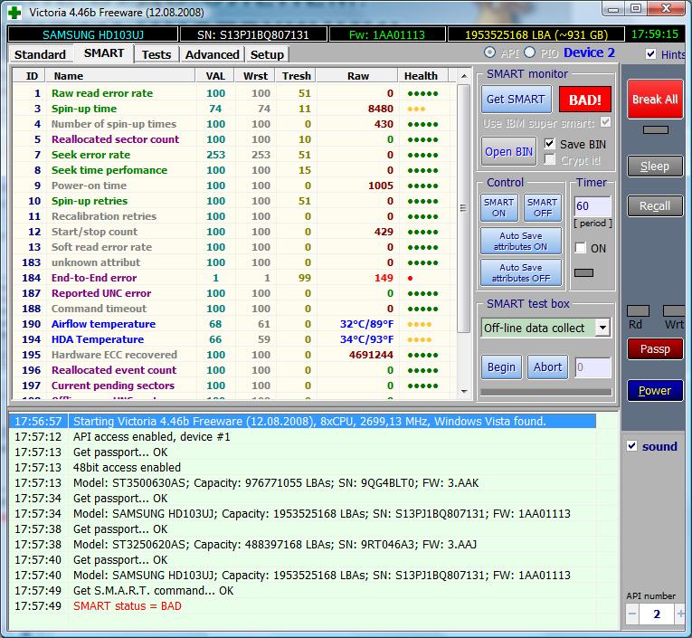Image resolution: width=692 pixels, height=638 pixels.
Task: Disable the sound checkbox
Action: coord(632,446)
